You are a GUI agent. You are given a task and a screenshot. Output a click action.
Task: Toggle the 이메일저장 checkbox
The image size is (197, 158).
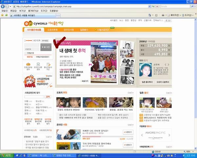click(25, 53)
